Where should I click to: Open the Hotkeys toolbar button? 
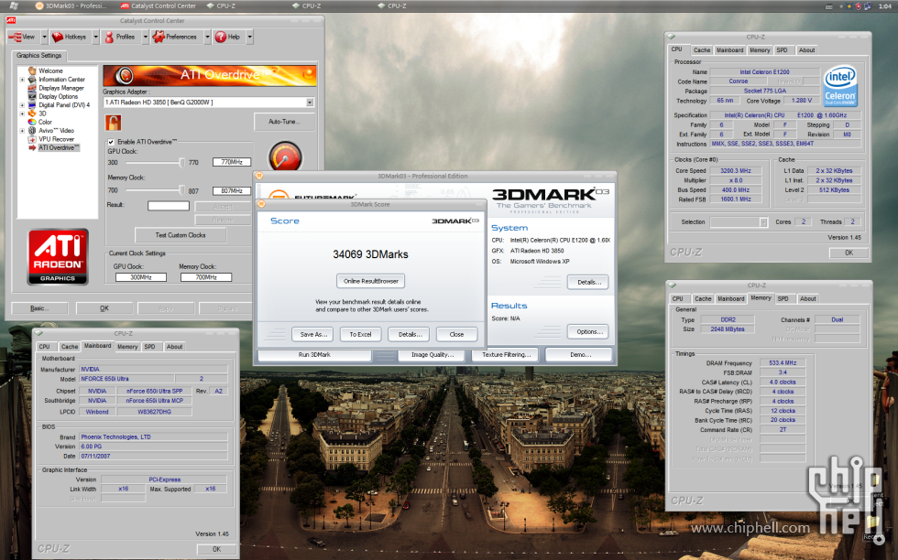point(70,38)
